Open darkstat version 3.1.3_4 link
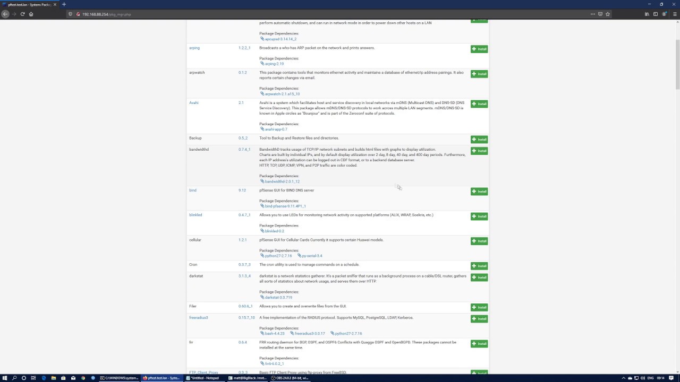 pos(244,276)
